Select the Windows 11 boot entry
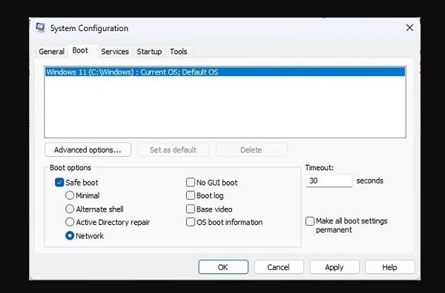The width and height of the screenshot is (445, 293). point(225,72)
